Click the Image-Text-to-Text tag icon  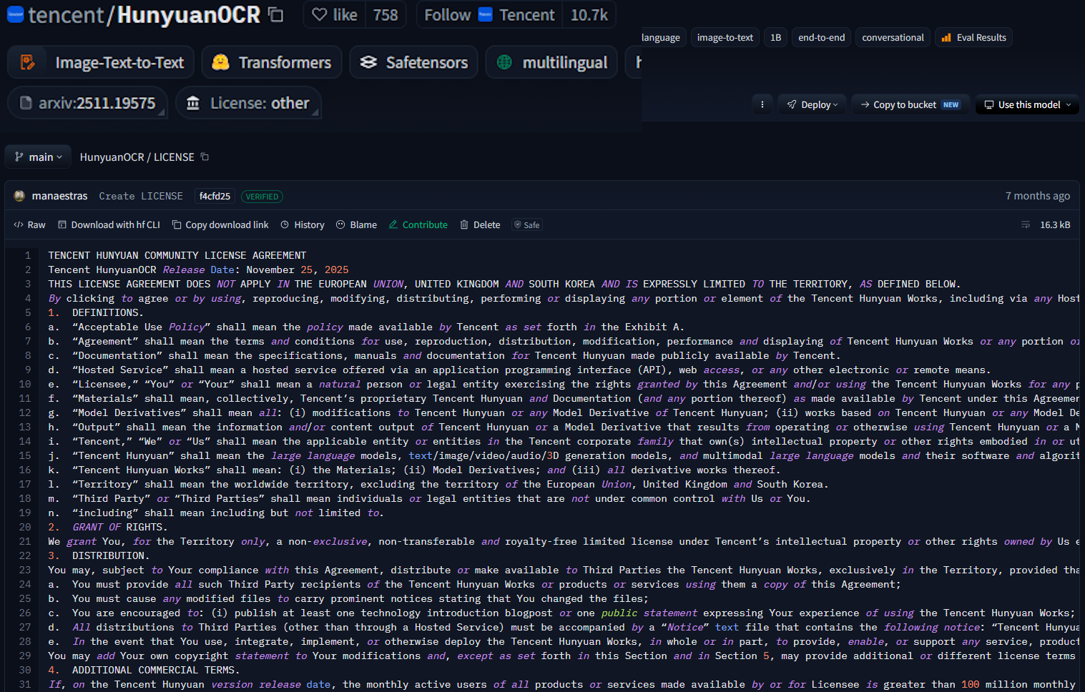(27, 62)
